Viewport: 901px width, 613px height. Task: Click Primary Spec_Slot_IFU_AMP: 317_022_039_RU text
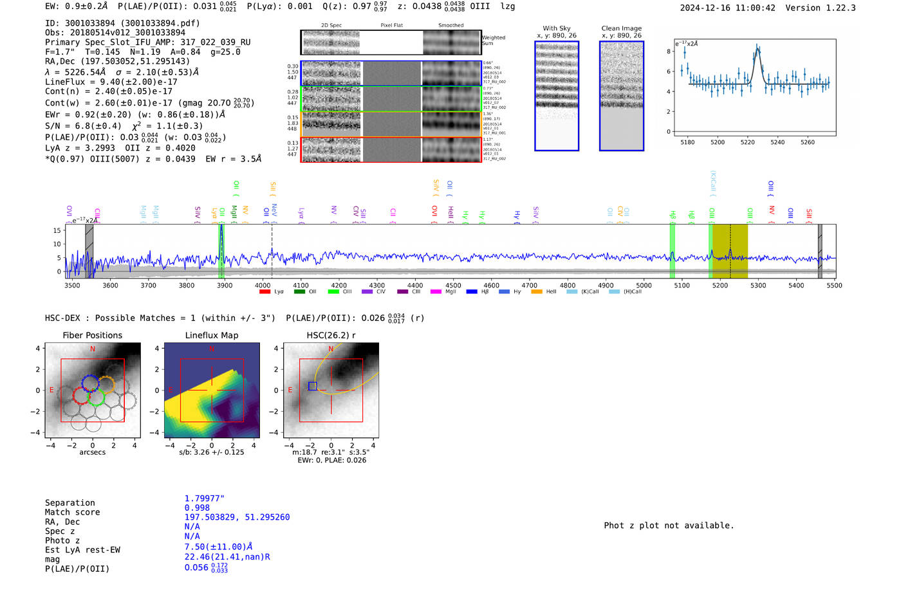[148, 42]
